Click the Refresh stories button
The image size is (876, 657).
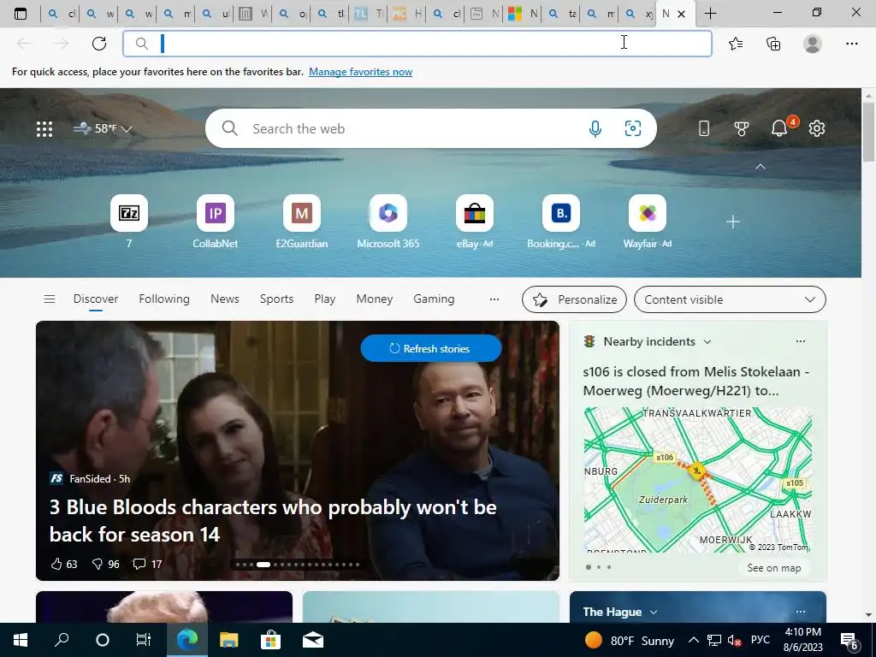[x=431, y=349]
